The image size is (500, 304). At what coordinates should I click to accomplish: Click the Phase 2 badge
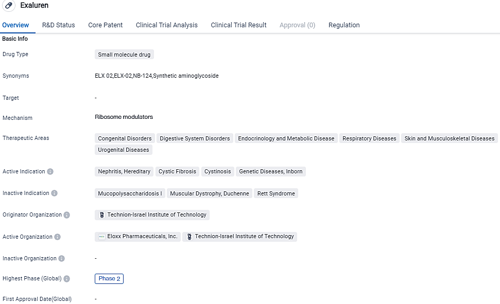109,279
